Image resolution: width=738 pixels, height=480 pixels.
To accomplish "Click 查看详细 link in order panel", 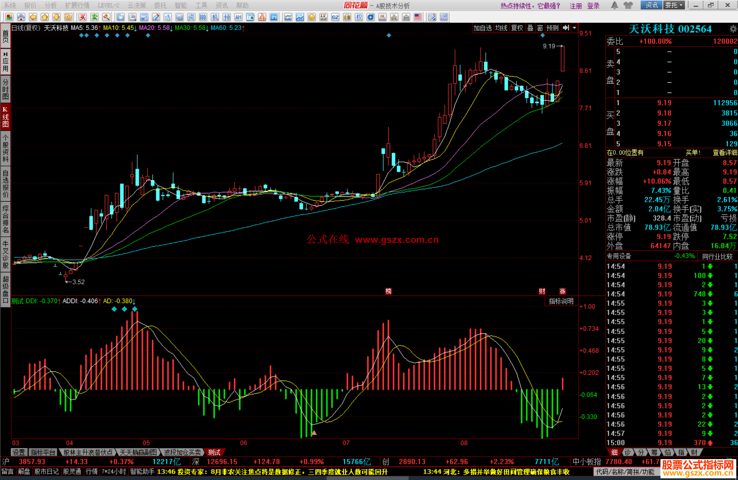I will [724, 153].
